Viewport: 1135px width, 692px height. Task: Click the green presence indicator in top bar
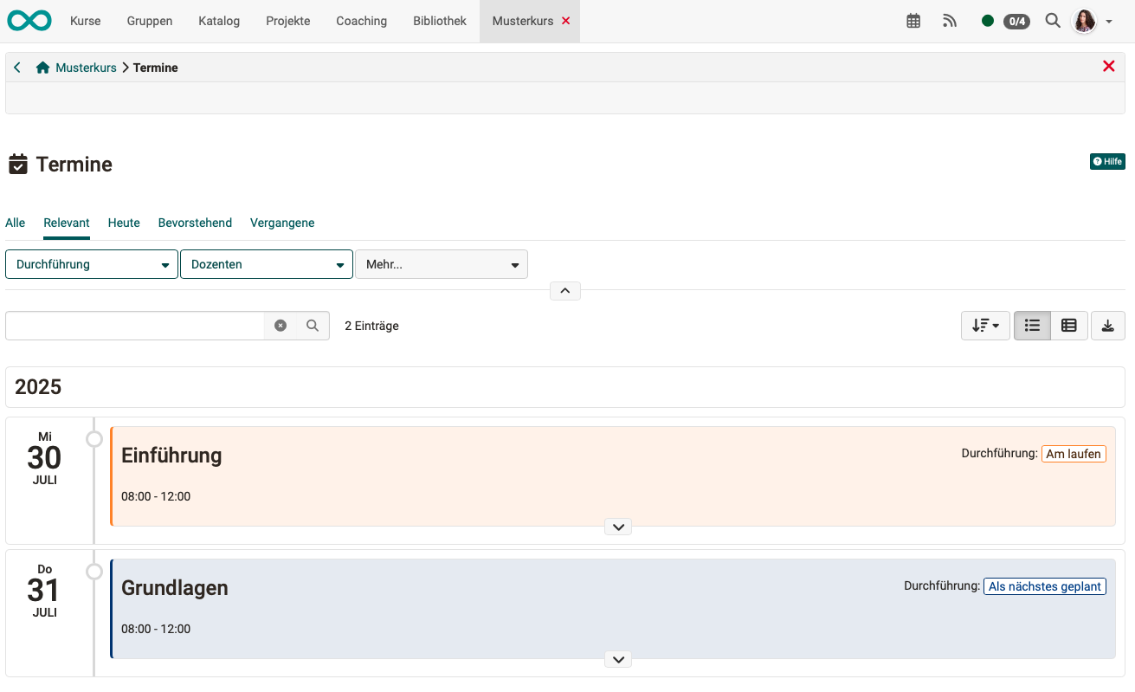pyautogui.click(x=987, y=20)
